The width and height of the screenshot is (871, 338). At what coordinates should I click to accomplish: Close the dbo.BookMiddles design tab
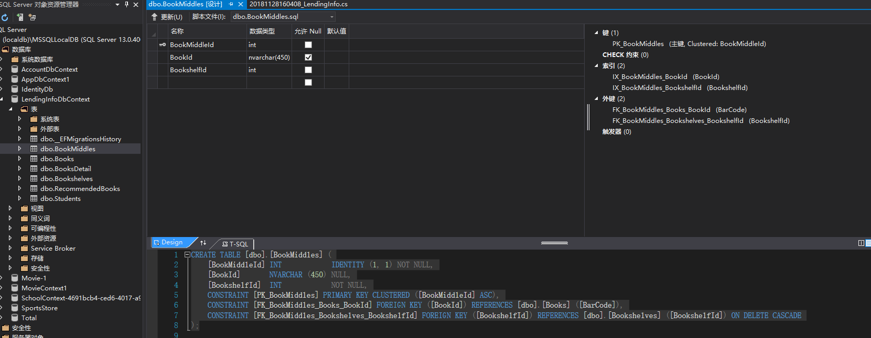pos(241,4)
